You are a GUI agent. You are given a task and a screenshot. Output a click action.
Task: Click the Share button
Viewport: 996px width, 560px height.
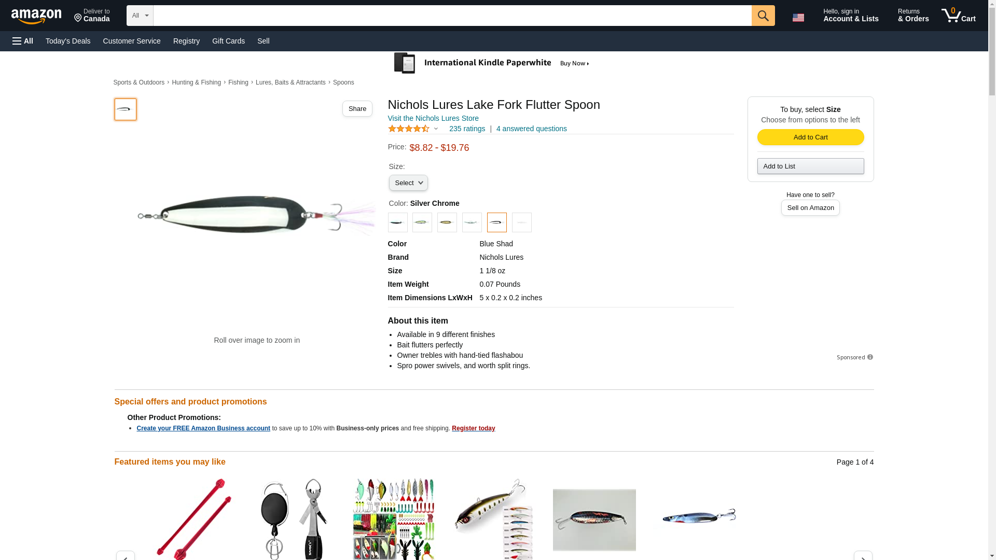(x=357, y=108)
